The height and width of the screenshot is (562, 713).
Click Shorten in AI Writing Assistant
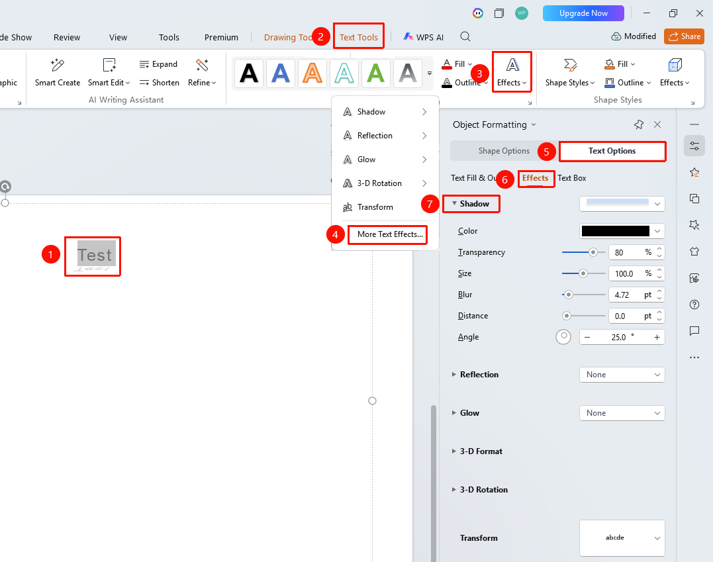pyautogui.click(x=159, y=82)
